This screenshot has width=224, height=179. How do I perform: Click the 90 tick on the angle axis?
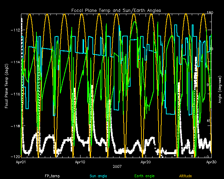210,85
